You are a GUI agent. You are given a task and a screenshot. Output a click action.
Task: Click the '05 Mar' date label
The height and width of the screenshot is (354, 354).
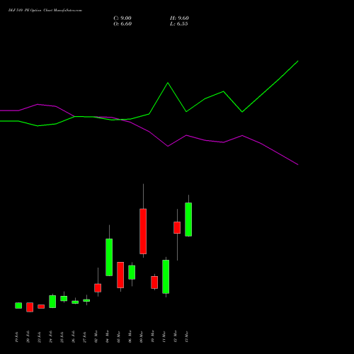point(119,337)
